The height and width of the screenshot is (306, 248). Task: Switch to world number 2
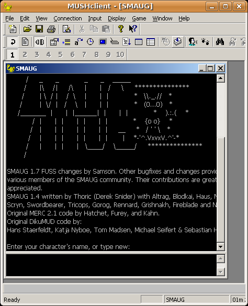coord(25,54)
